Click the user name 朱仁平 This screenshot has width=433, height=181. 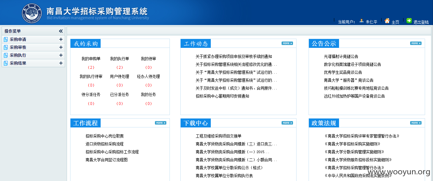(x=371, y=22)
